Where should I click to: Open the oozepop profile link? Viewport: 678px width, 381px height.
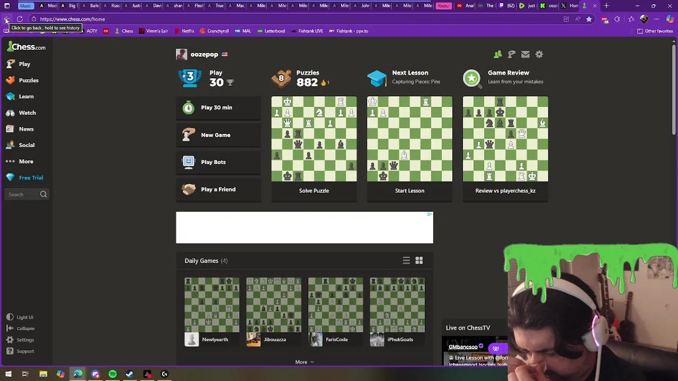(204, 54)
